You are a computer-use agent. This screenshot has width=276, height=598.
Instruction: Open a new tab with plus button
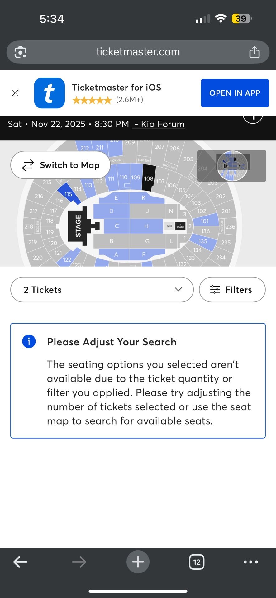[x=138, y=562]
